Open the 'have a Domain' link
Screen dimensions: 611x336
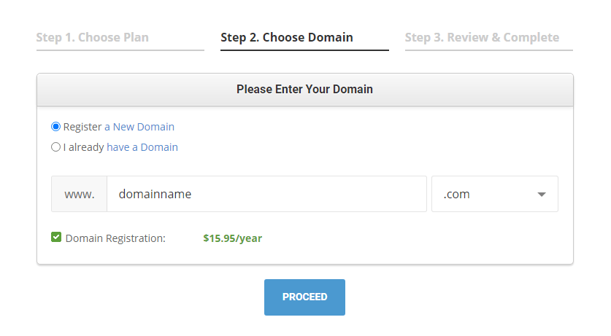click(142, 147)
